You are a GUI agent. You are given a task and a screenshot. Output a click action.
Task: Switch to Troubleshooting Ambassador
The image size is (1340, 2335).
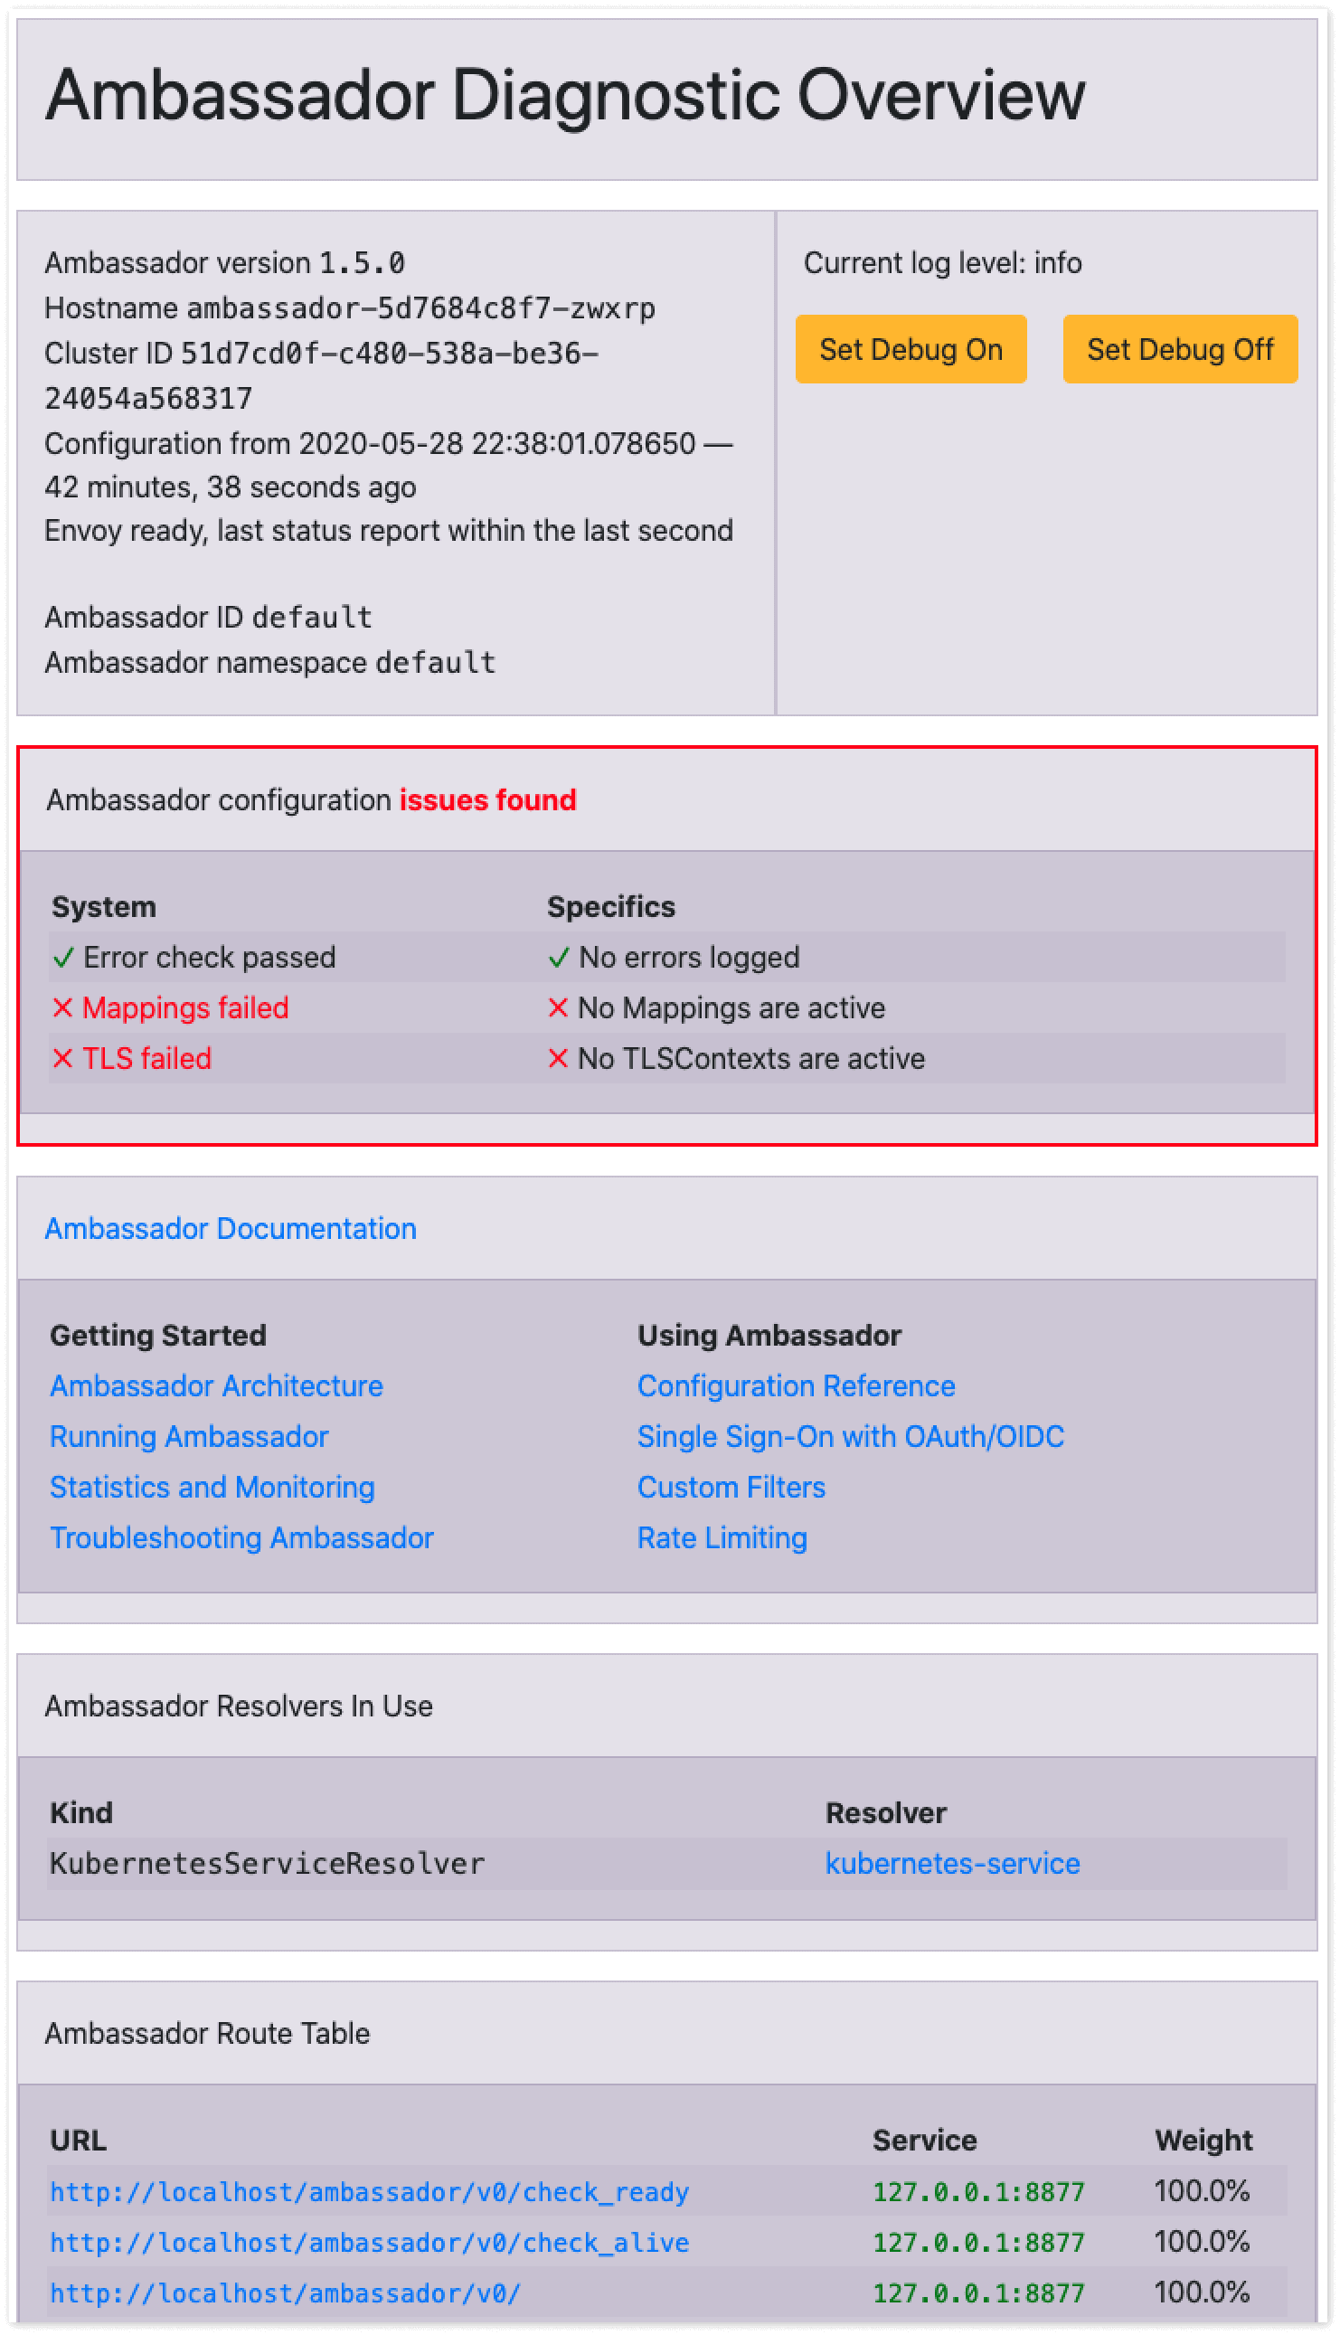tap(242, 1537)
